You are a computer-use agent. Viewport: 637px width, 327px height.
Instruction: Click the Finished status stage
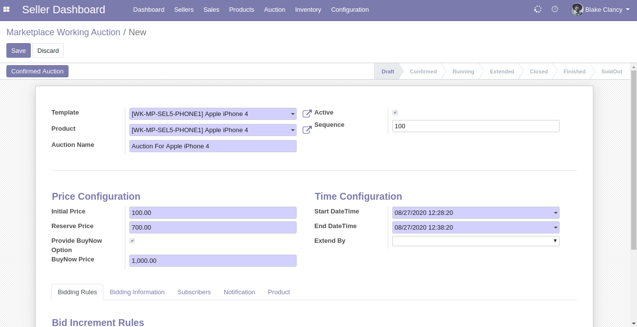(x=574, y=71)
